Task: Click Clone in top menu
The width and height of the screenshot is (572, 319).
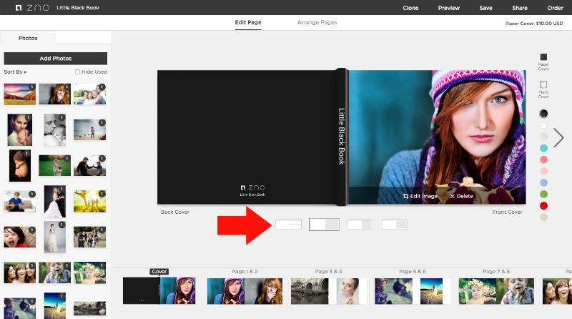Action: [x=410, y=8]
